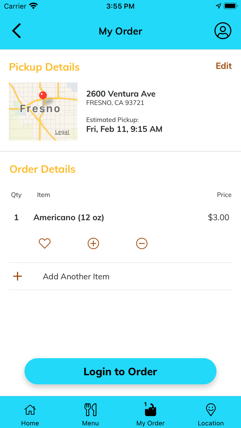
Task: Decrease Americano quantity with minus icon
Action: point(142,243)
